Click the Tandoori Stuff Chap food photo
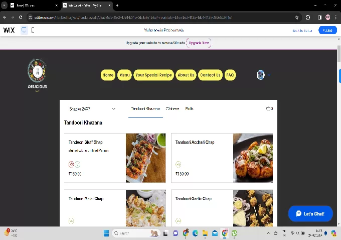Image resolution: width=341 pixels, height=240 pixels. point(145,157)
